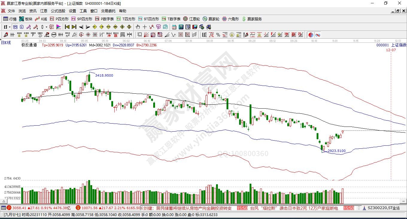This screenshot has height=219, width=407.
Task: Toggle the P四方形 square view
Action: click(60, 19)
